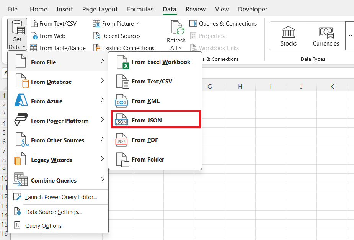This screenshot has width=354, height=240.
Task: Click the Combine Queries chevron arrow
Action: click(x=103, y=179)
